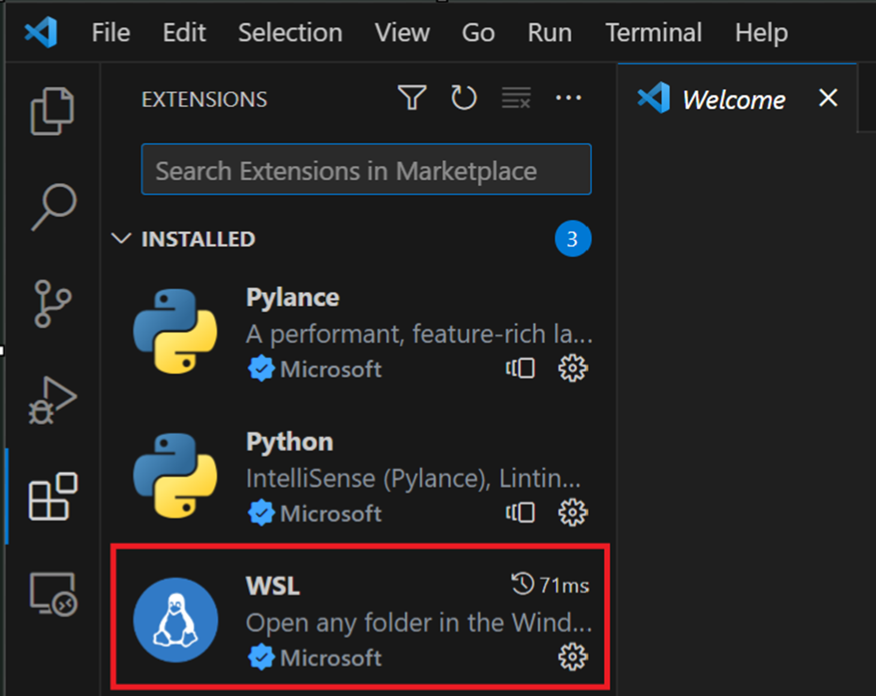Filter extensions with the funnel icon

[x=412, y=98]
